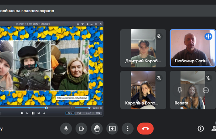
Task: Toggle the SVP button in the player
Action: [x=79, y=113]
